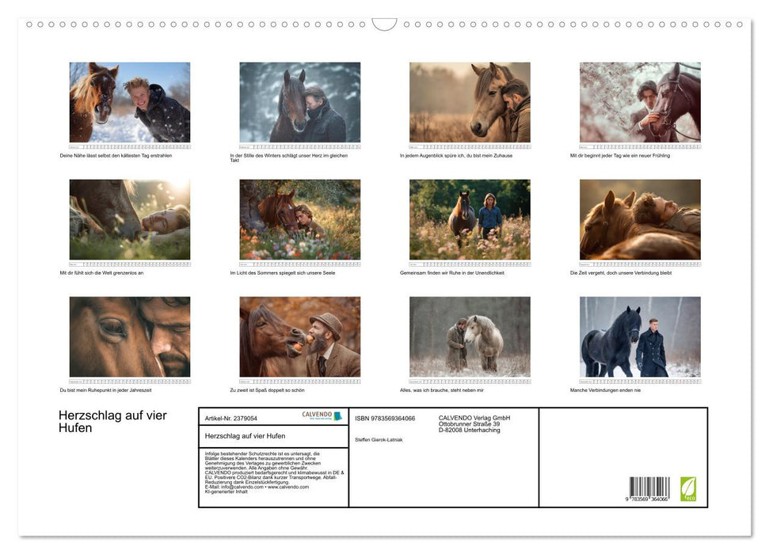Click the large title 'Herzschlag auf vier Hufen'

(x=112, y=421)
